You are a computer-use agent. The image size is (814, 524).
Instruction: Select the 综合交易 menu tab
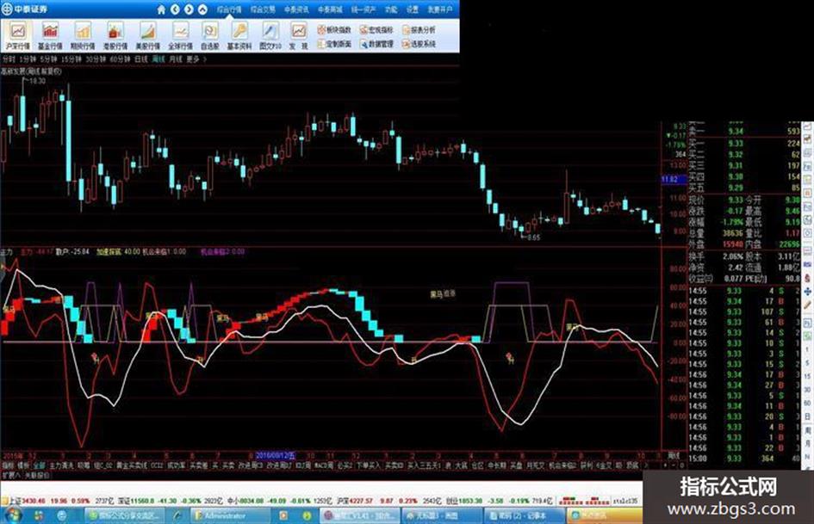[x=264, y=9]
